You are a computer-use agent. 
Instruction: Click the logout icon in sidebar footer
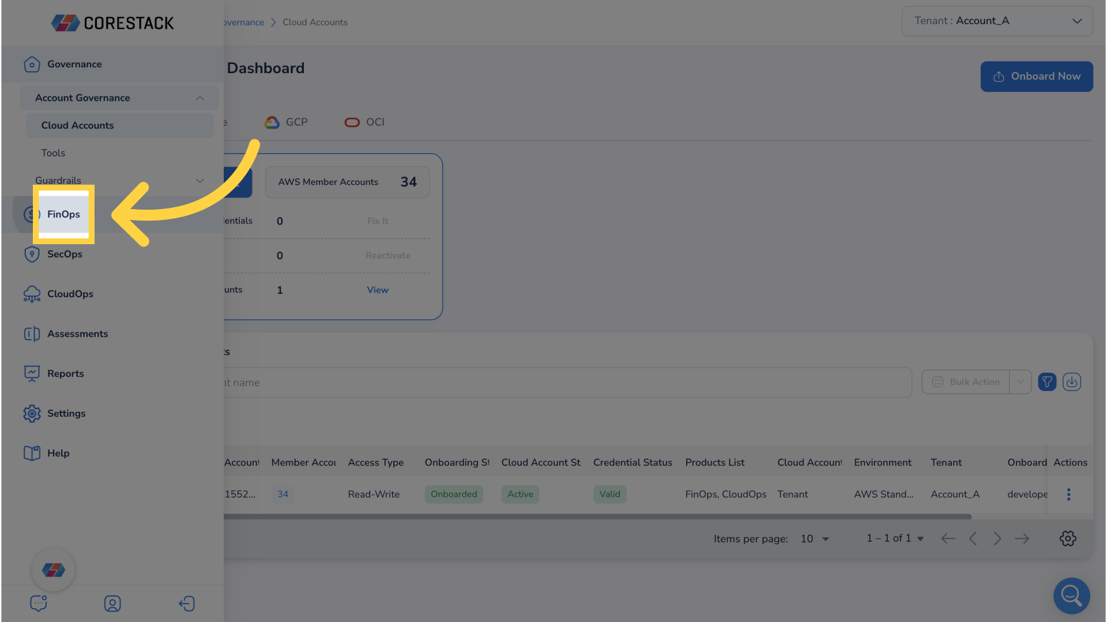pos(187,603)
